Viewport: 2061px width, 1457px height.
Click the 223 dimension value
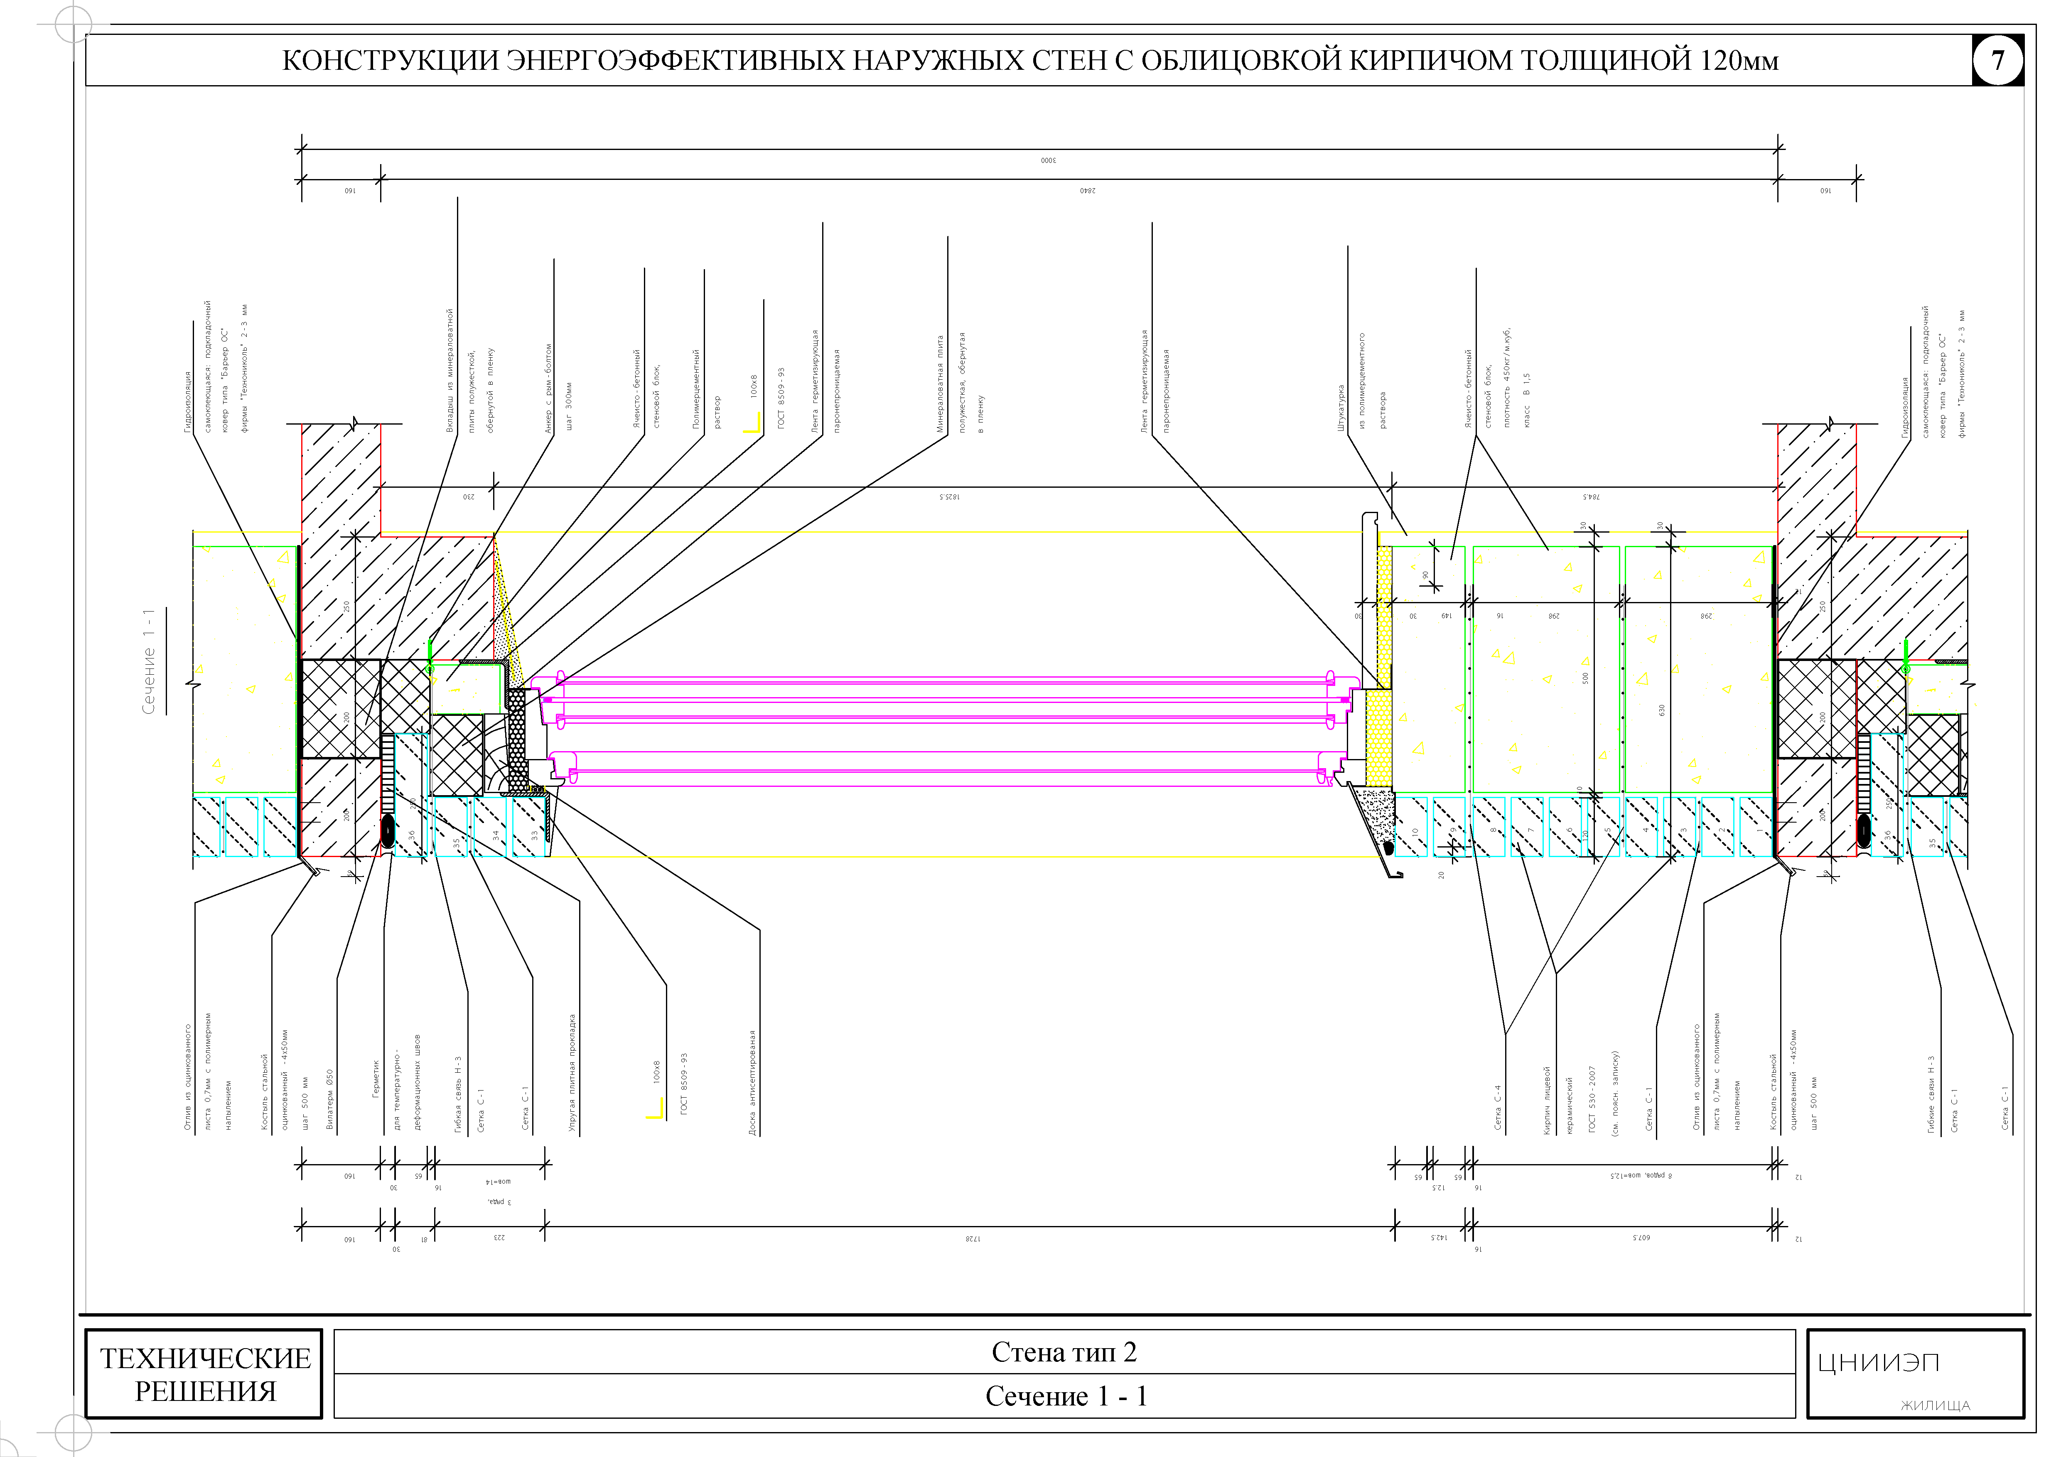499,1239
